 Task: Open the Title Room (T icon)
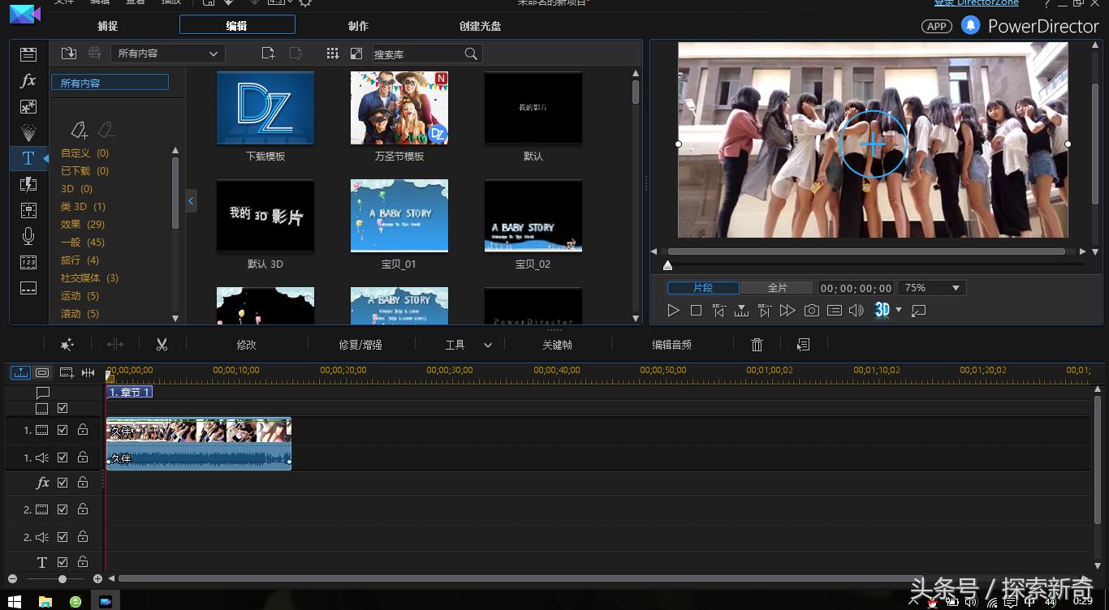[28, 158]
